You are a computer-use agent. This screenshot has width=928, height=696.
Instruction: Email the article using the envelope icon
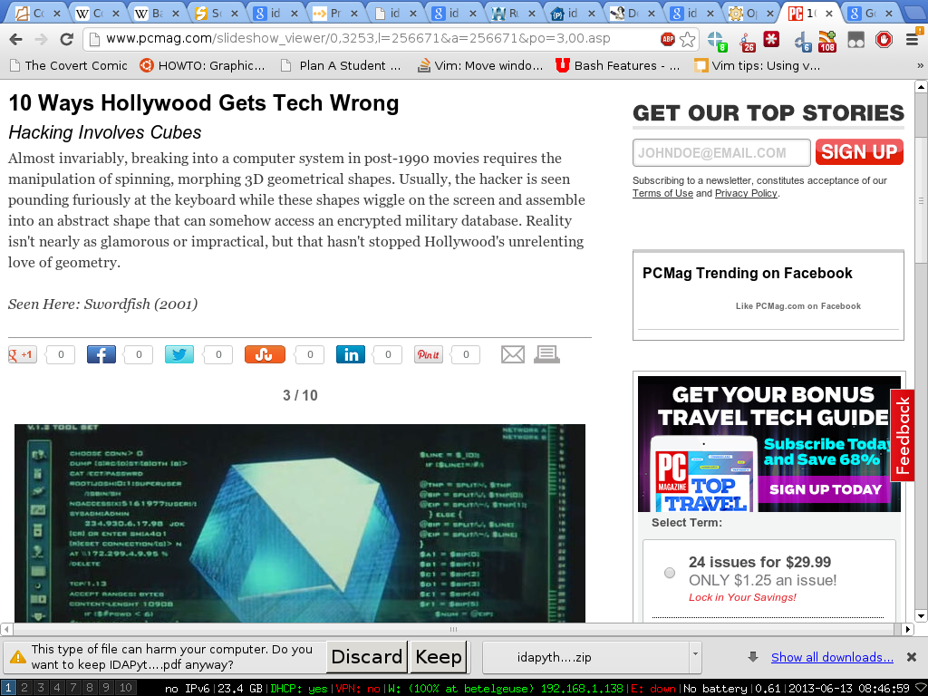[513, 354]
